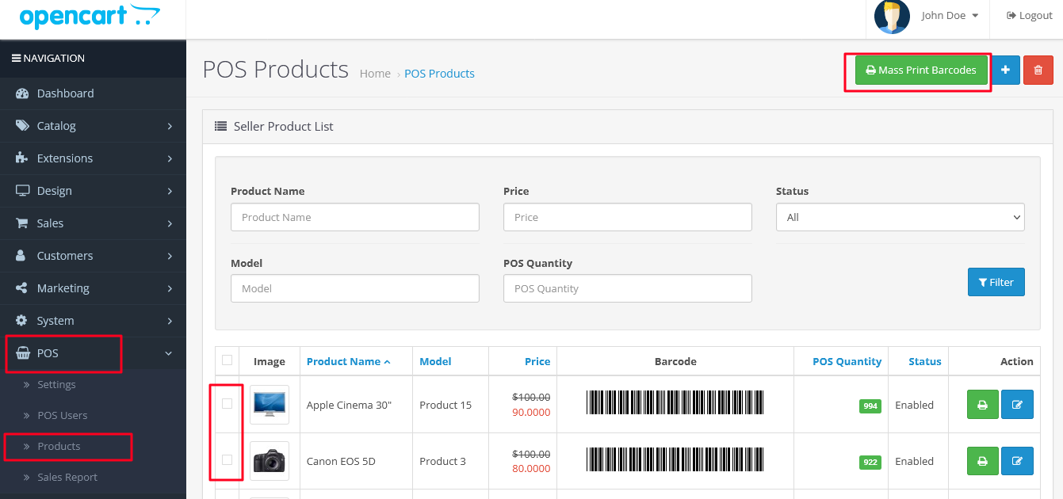Click the Apple Cinema 30" monitor thumbnail
This screenshot has width=1063, height=499.
click(x=270, y=405)
